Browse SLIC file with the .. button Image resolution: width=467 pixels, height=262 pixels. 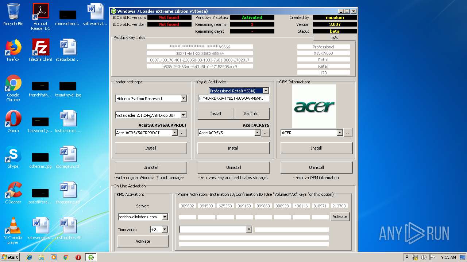tap(182, 133)
